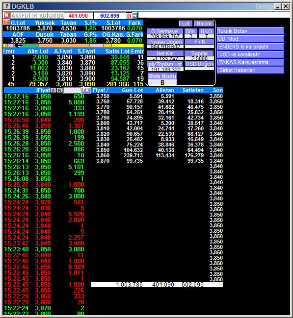The height and width of the screenshot is (318, 293).
Task: Click the red X icon beside AK
Action: [x=7, y=15]
